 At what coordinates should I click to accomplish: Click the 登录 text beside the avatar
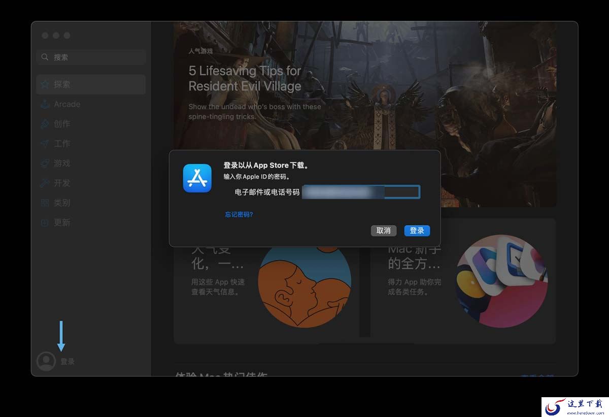pyautogui.click(x=67, y=362)
